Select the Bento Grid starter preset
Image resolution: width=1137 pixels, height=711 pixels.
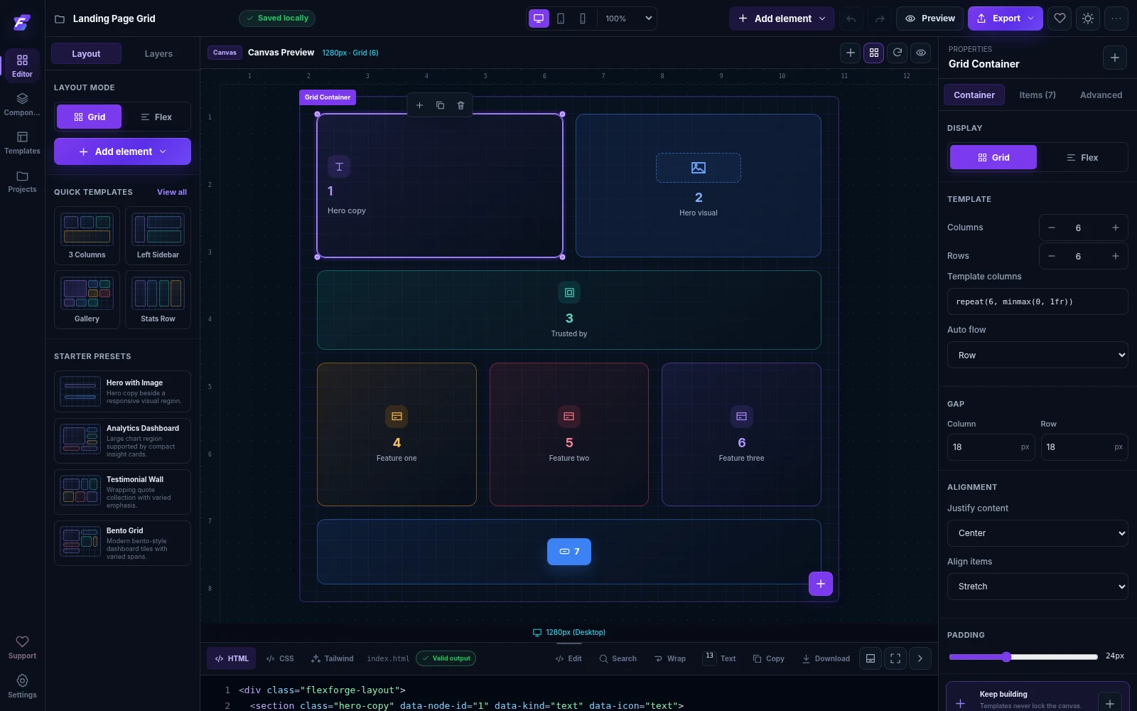click(x=122, y=543)
